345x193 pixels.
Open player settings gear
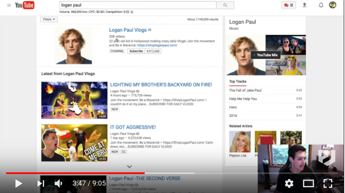point(289,184)
